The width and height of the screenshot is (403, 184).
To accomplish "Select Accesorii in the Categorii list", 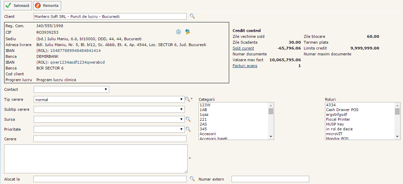I will [x=208, y=134].
